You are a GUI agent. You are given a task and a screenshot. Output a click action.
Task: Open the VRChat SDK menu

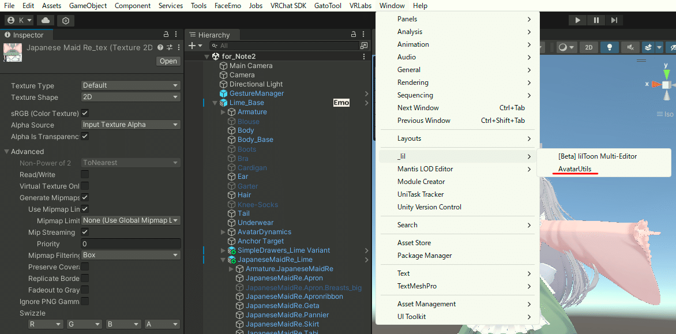(288, 6)
